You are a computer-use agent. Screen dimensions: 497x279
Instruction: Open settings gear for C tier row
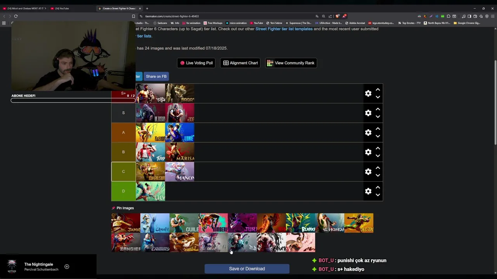368,172
